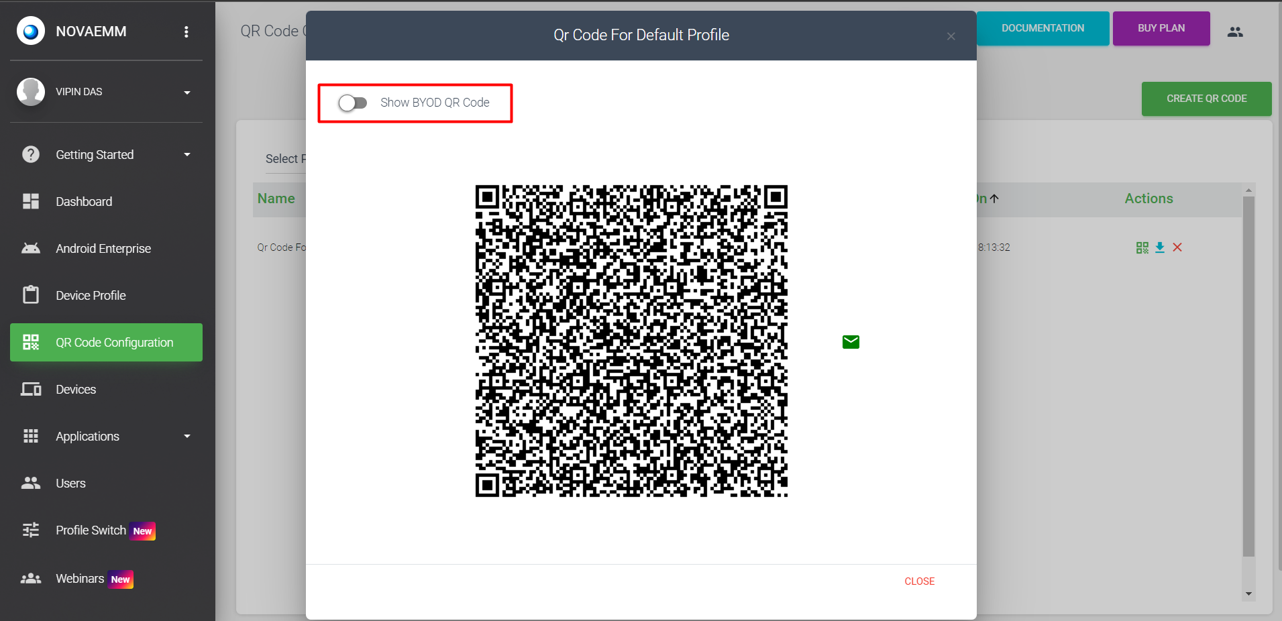Viewport: 1282px width, 621px height.
Task: Click the CREATE QR CODE button
Action: [1206, 99]
